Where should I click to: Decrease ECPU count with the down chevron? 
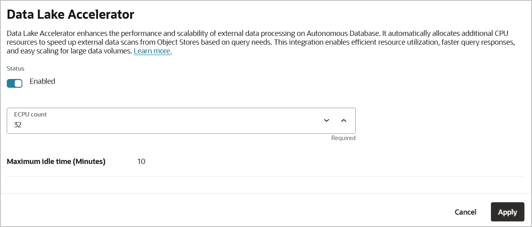(327, 120)
